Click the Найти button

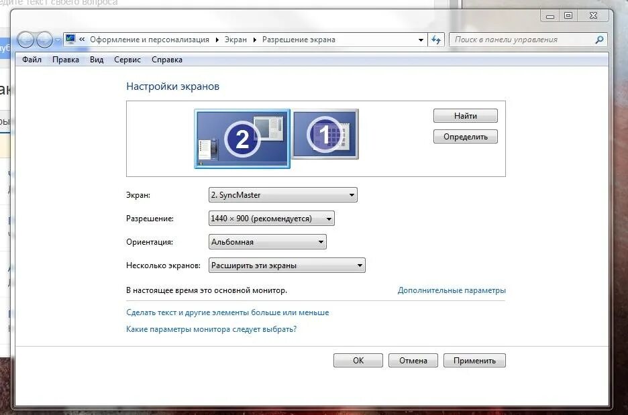[466, 116]
